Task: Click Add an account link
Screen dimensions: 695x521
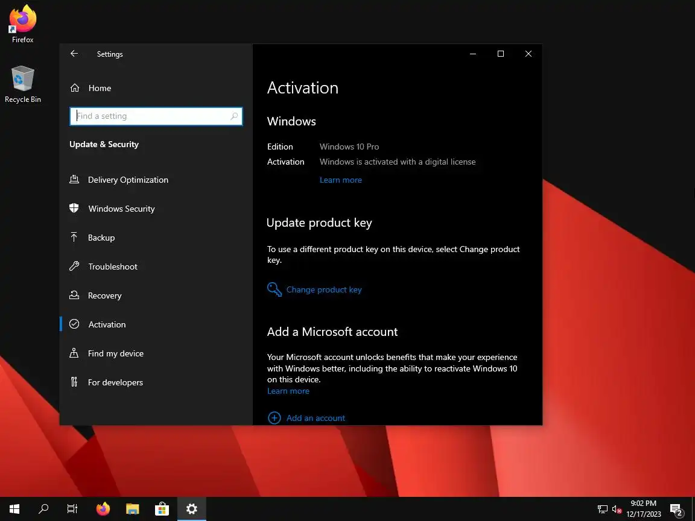Action: pos(316,418)
